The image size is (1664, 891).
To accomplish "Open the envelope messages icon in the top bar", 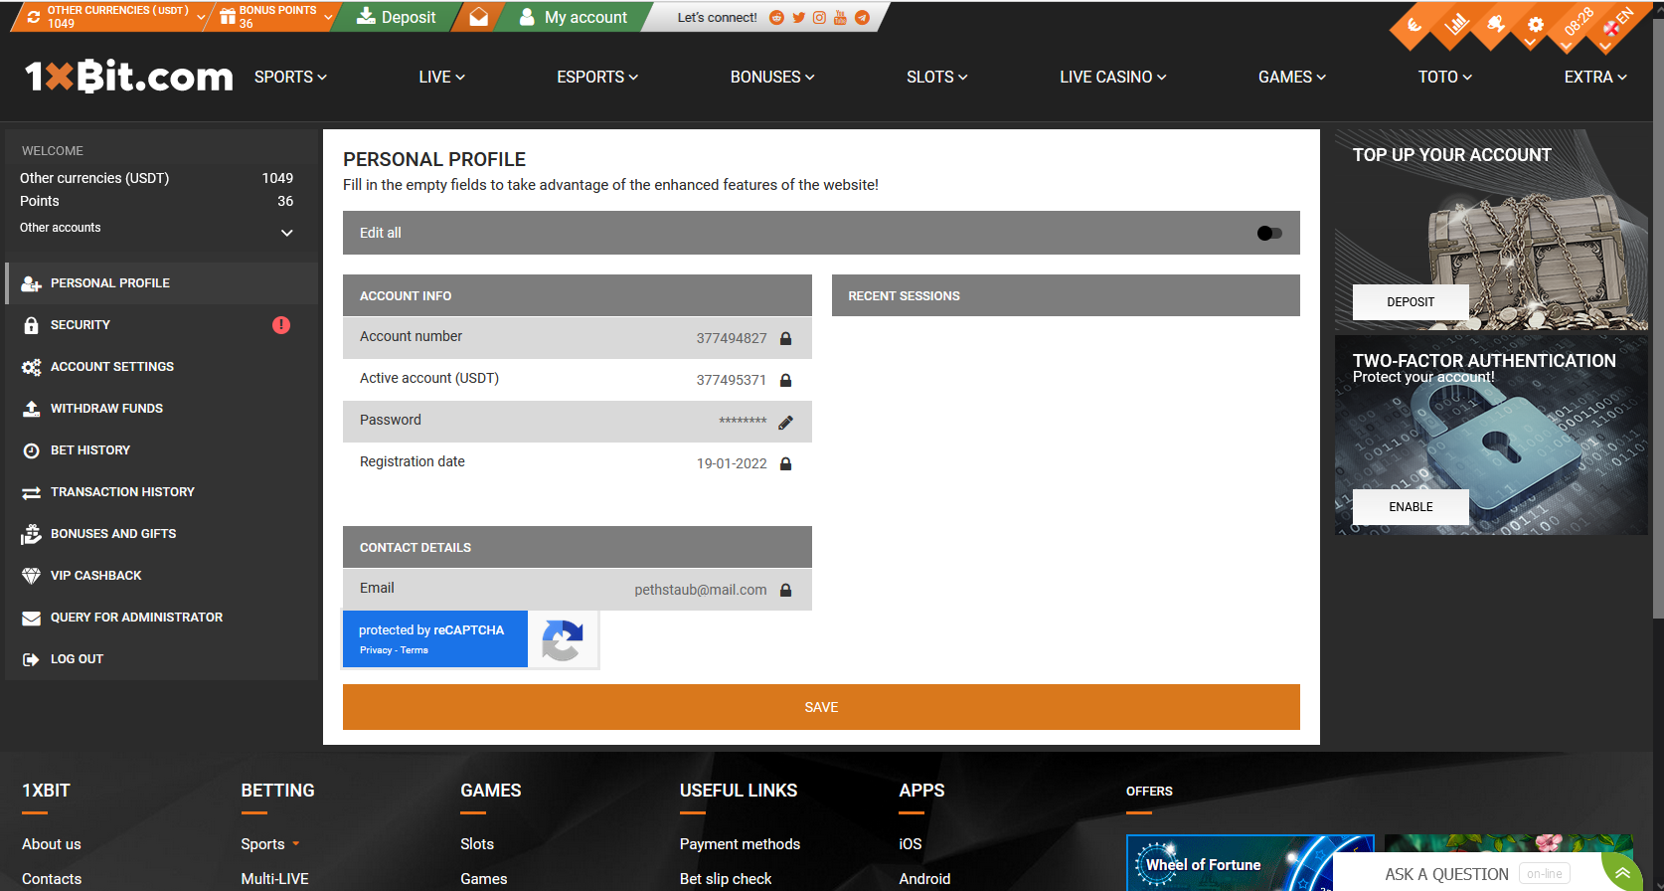I will (479, 17).
